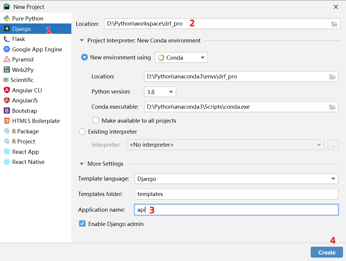Choose Pure Python project type
Viewport: 346px width, 261px height.
click(x=28, y=18)
